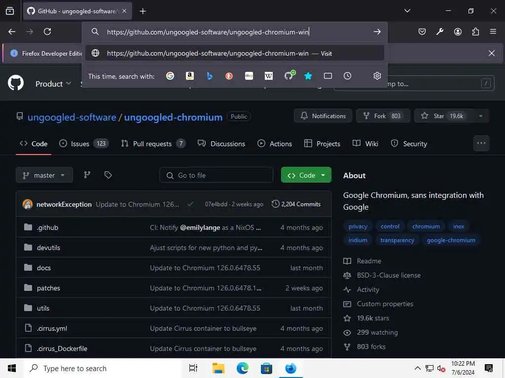Image resolution: width=505 pixels, height=378 pixels.
Task: Focus the Go to file field
Action: coord(216,175)
